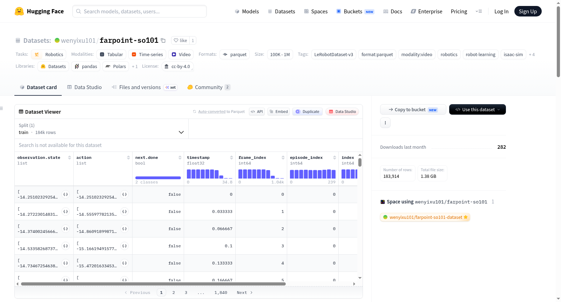Open the wenyixu101/farpoint-so101-dataset space

[x=425, y=217]
